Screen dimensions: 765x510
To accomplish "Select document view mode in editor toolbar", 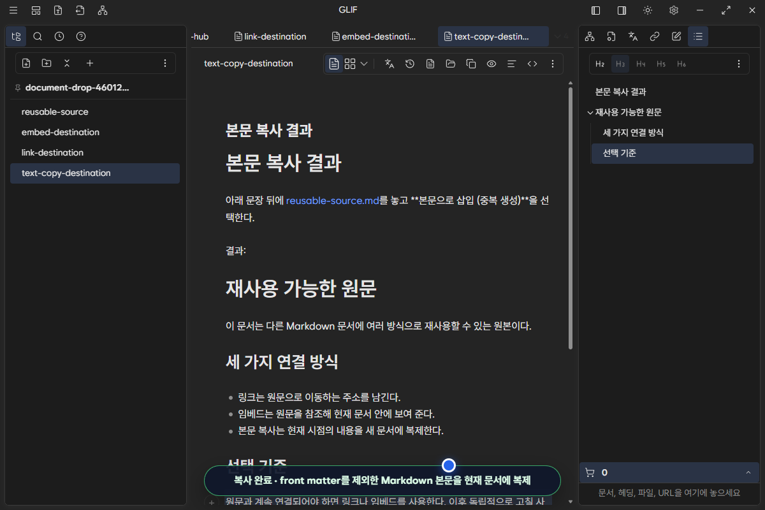I will pyautogui.click(x=334, y=64).
